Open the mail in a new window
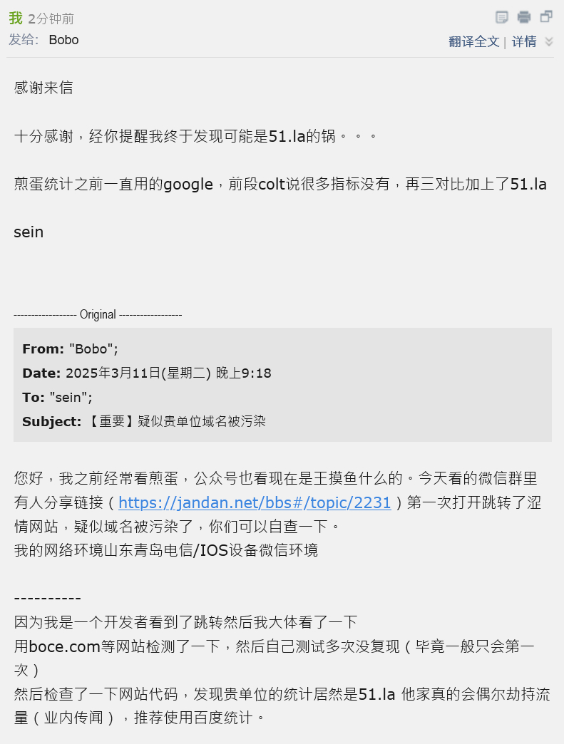 point(546,16)
